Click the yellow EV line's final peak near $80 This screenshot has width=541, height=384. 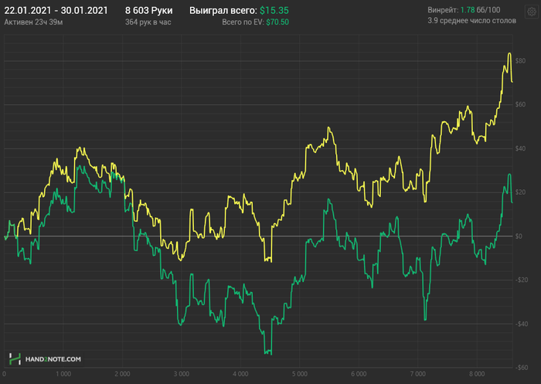coord(509,53)
